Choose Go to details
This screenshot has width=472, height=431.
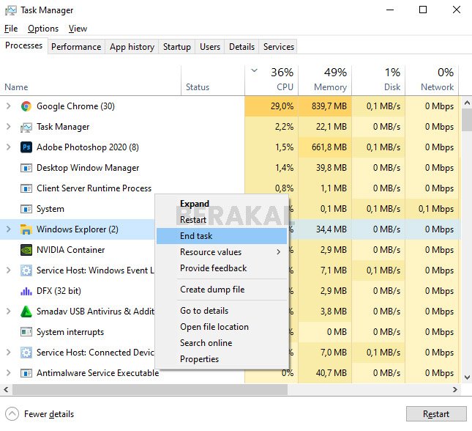[x=222, y=311]
